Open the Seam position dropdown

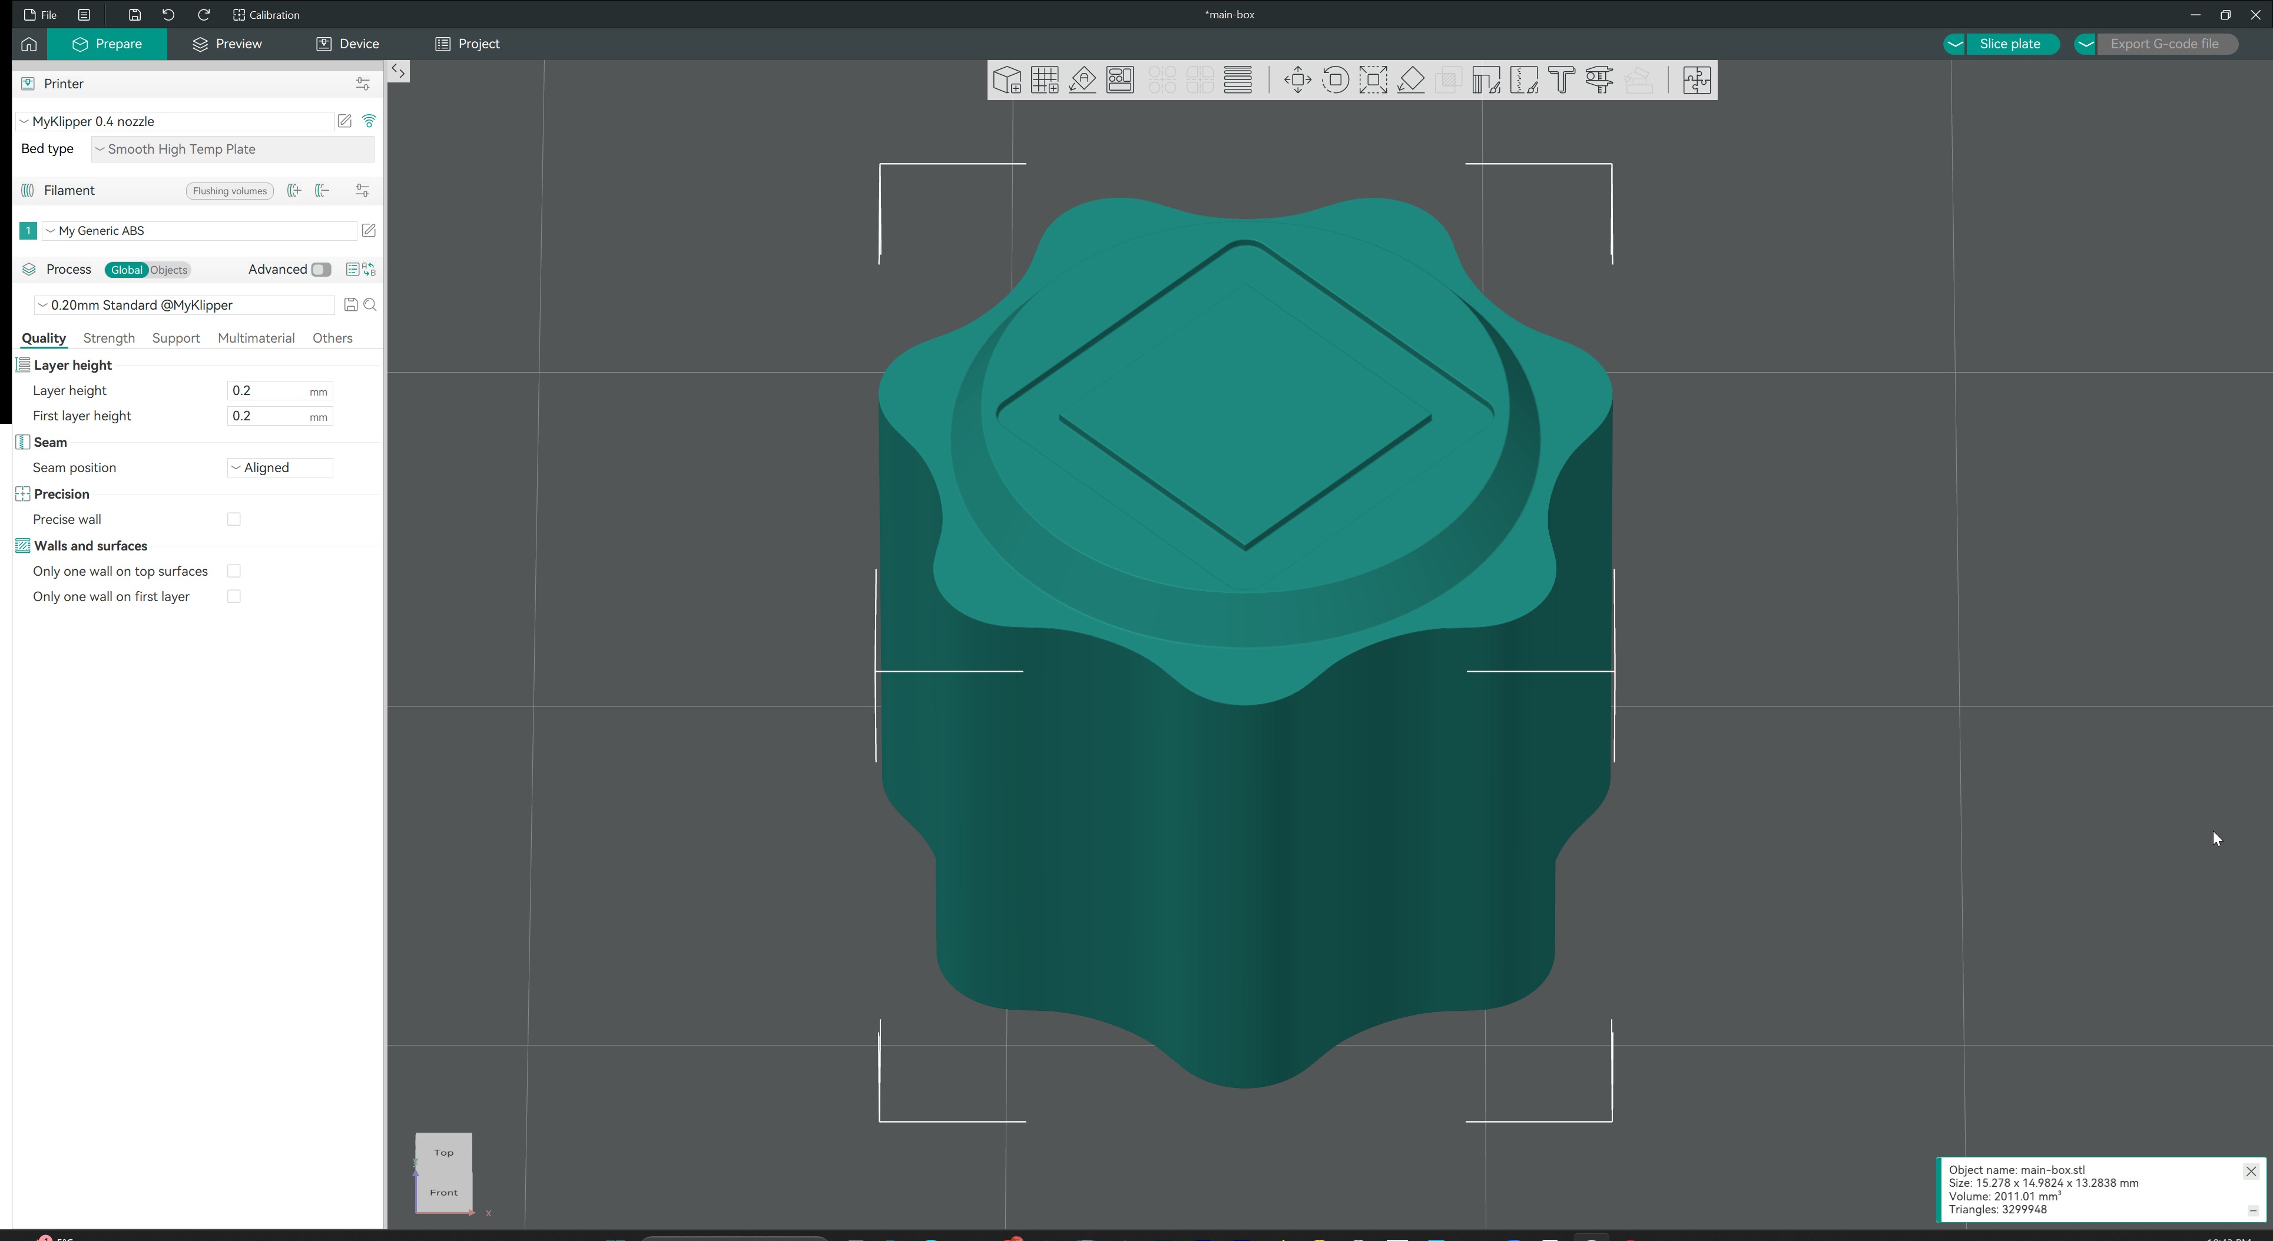pos(280,469)
